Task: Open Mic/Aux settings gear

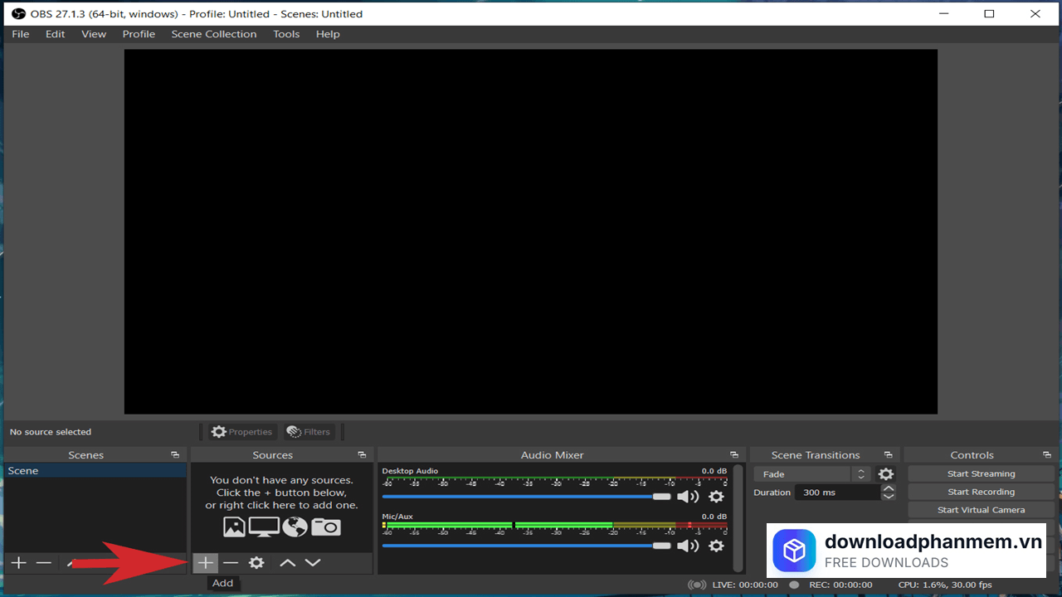Action: (x=716, y=546)
